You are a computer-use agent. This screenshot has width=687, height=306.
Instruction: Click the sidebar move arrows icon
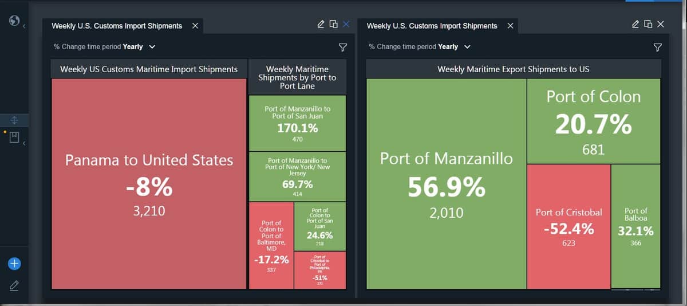coord(15,120)
